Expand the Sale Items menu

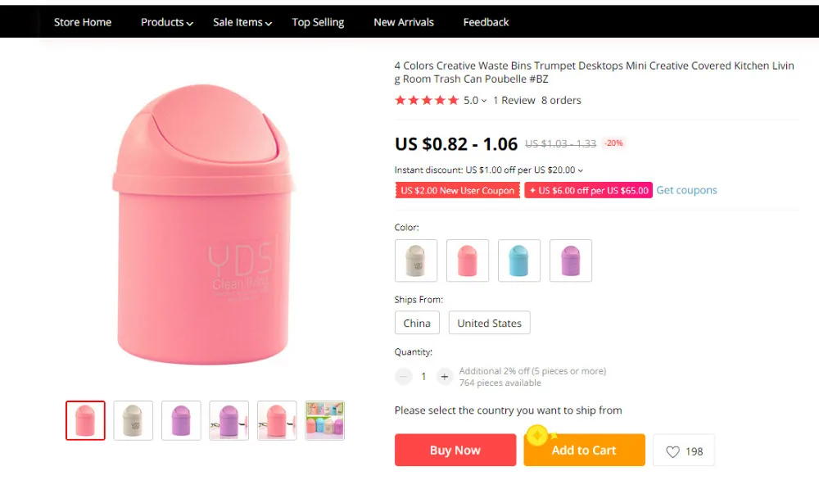point(242,22)
